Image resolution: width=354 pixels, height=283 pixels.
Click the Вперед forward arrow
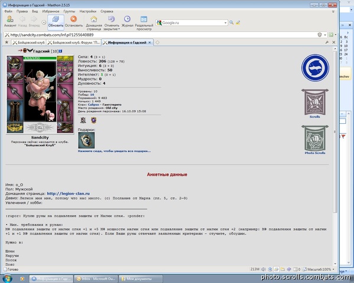[34, 21]
